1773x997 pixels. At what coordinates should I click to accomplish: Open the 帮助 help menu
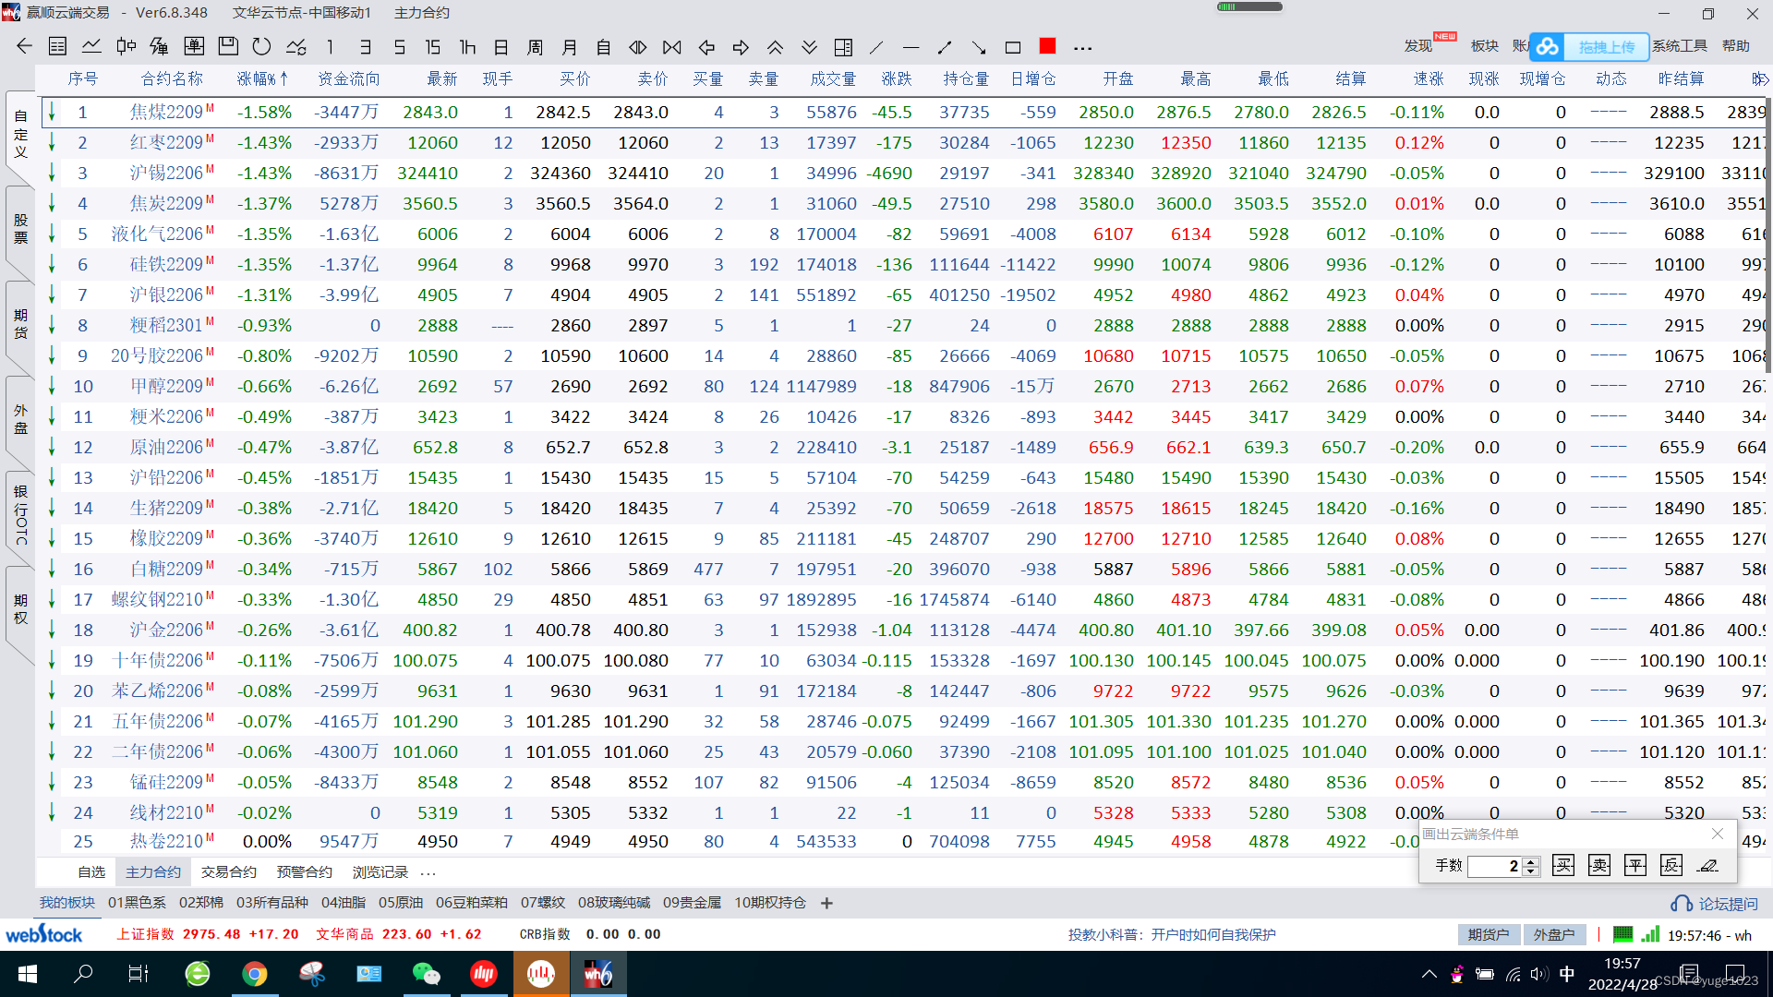coord(1735,45)
